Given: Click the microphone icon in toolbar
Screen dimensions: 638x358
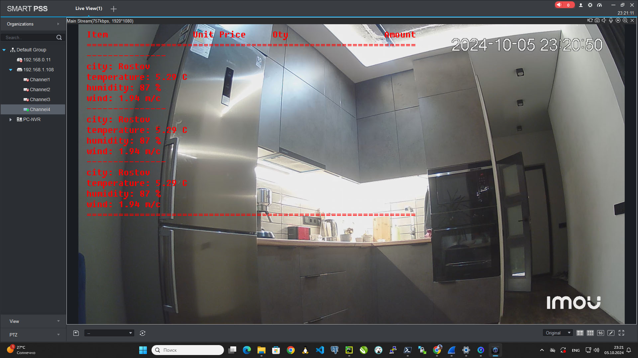Looking at the screenshot, I should [x=611, y=21].
